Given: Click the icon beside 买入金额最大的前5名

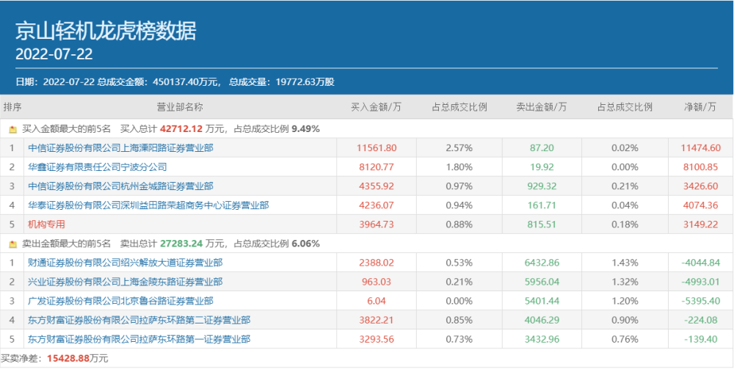Looking at the screenshot, I should click(12, 129).
